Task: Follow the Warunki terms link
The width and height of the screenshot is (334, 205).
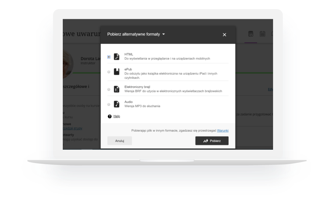Action: (222, 130)
